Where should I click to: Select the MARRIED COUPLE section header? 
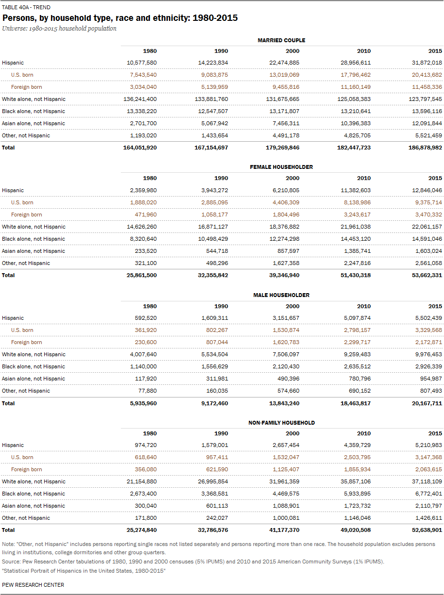(281, 40)
